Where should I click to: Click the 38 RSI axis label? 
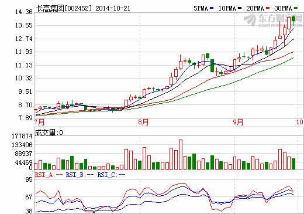29,211
